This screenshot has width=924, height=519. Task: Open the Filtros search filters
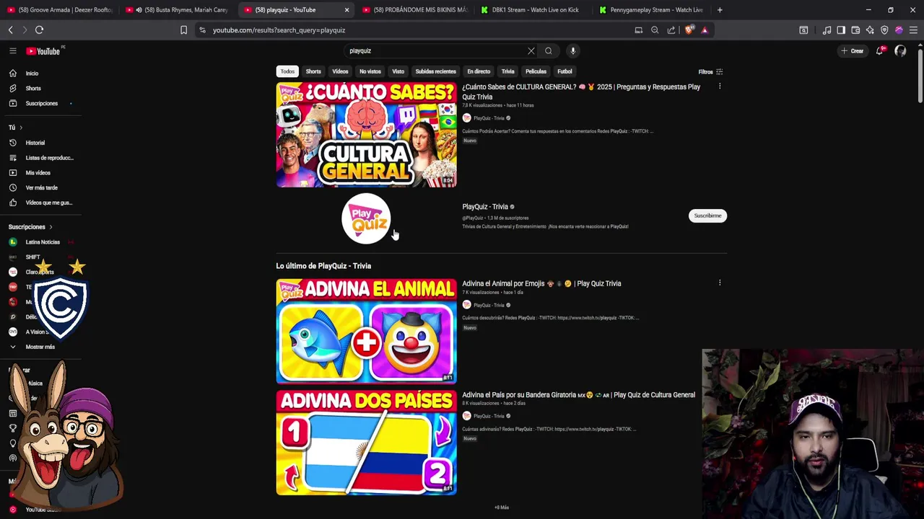pyautogui.click(x=710, y=72)
